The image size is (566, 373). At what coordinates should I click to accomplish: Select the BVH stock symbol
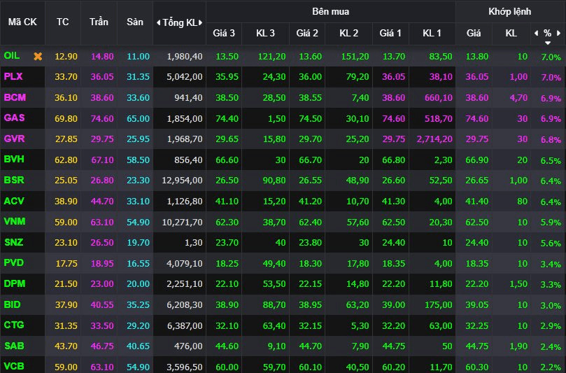(x=14, y=159)
